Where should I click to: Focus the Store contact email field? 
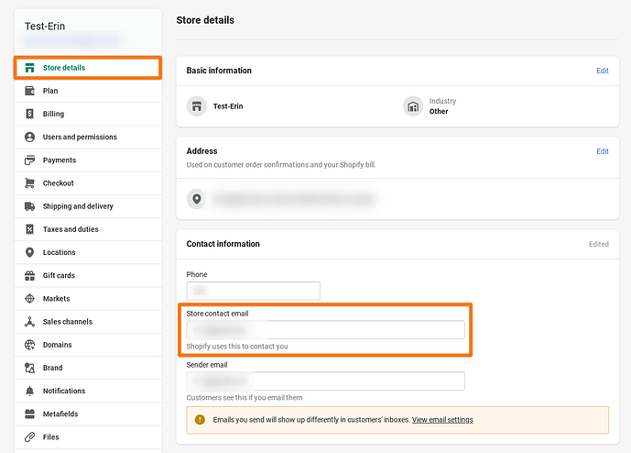tap(325, 330)
